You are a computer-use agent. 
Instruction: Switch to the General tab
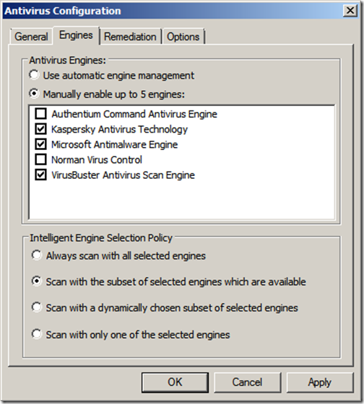click(x=31, y=37)
